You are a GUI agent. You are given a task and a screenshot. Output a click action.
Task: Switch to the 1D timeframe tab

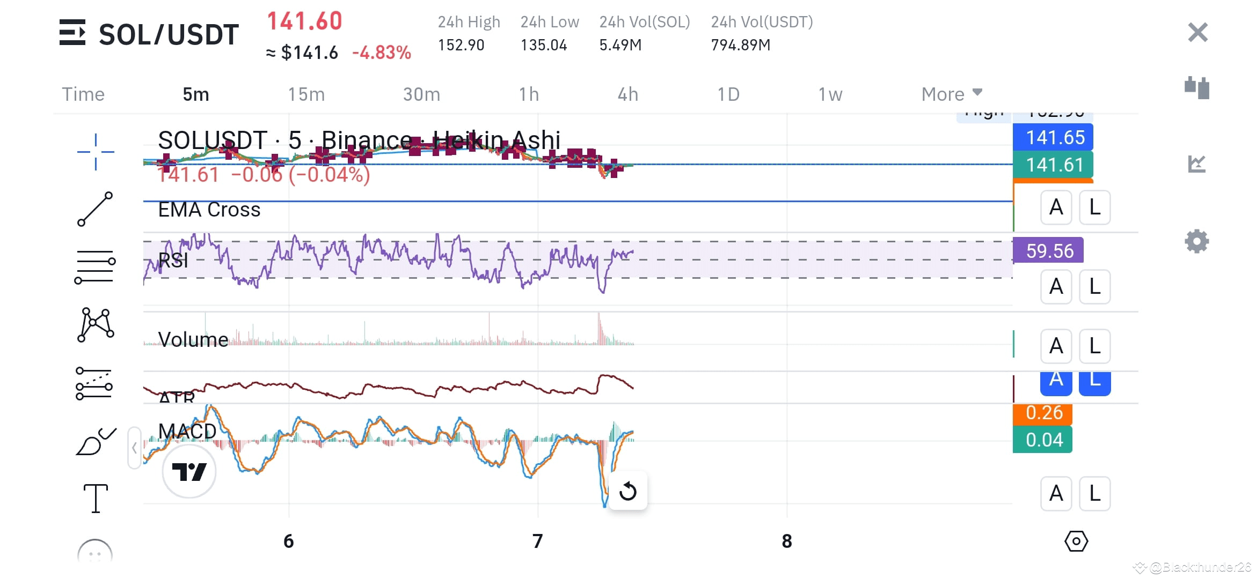728,94
